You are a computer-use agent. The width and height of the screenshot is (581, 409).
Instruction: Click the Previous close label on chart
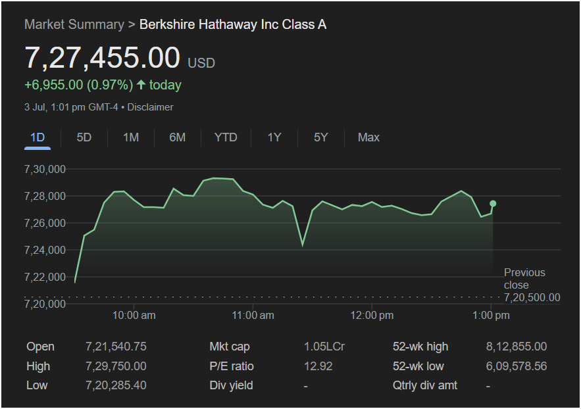[x=524, y=279]
